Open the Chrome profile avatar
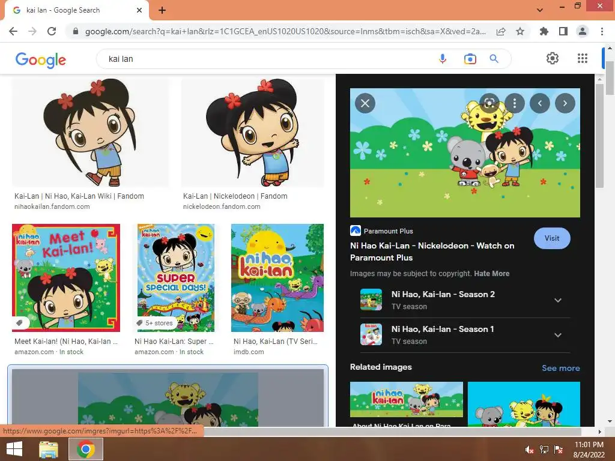615x461 pixels. 583,31
